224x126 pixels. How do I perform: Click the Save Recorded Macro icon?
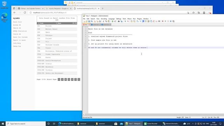pyautogui.click(x=174, y=21)
